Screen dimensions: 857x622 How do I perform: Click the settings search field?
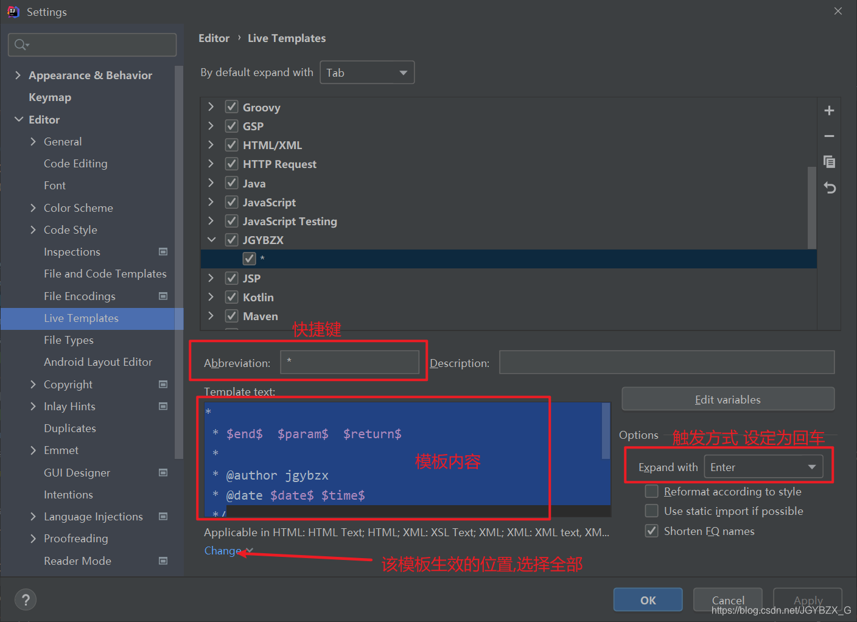93,44
